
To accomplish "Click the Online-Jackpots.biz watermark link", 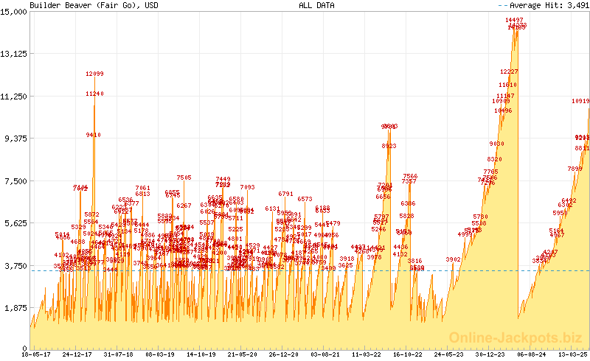I will click(518, 337).
